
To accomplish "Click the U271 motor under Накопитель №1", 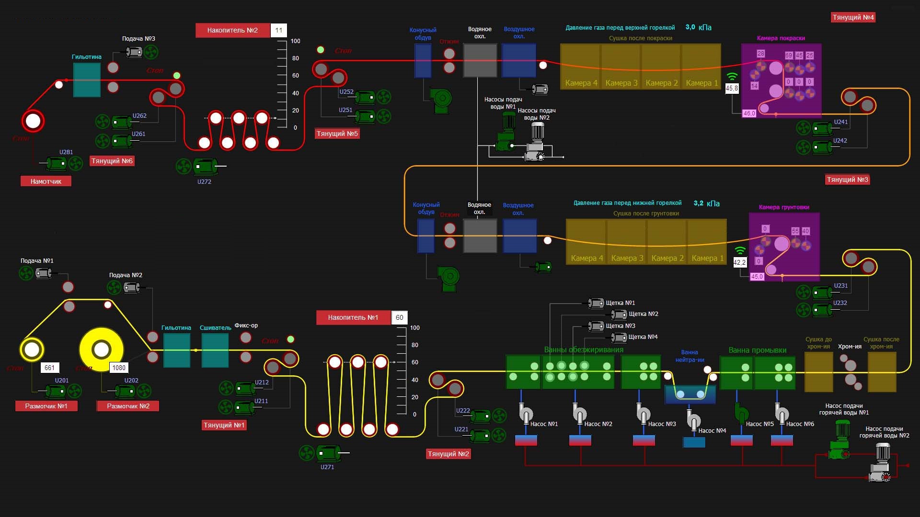I will (328, 453).
